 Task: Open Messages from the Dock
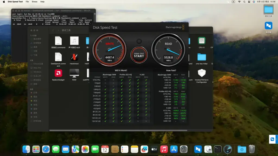[x=56, y=149]
